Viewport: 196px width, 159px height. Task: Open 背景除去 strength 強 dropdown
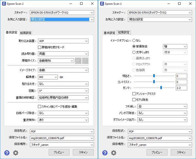[175, 46]
